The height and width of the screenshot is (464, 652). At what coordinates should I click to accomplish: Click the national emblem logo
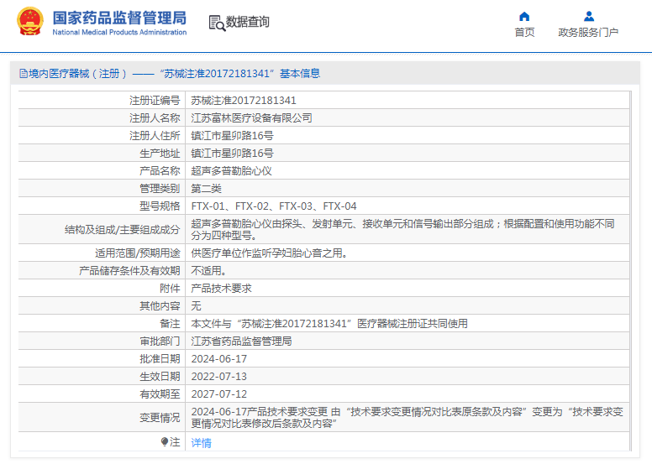[30, 22]
